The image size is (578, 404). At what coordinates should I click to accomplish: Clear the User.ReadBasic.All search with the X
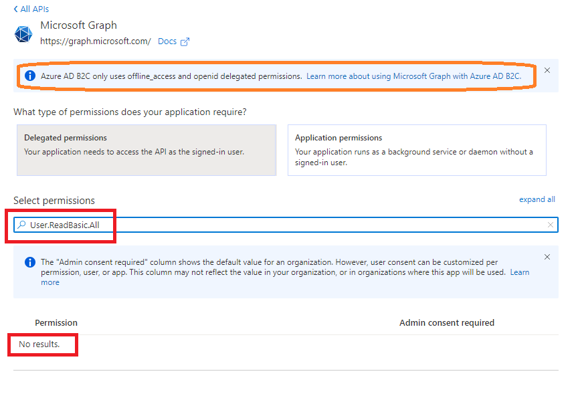point(551,225)
